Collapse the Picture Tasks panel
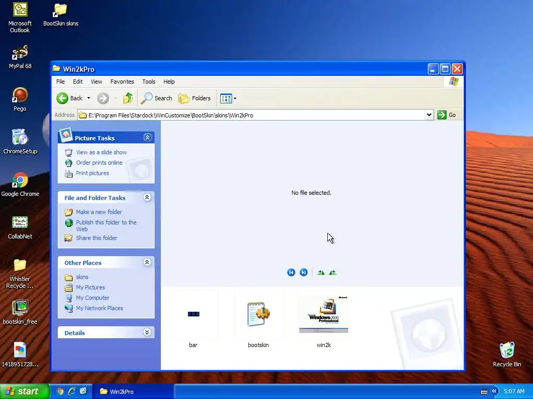 147,137
